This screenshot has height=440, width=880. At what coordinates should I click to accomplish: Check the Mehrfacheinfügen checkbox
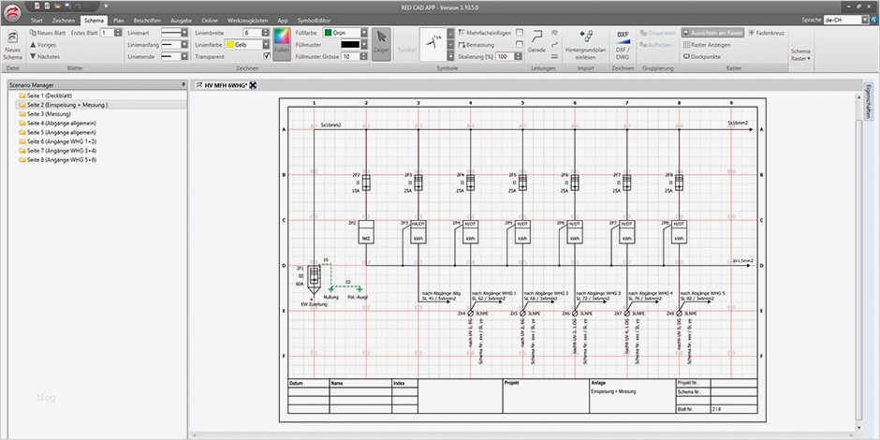[x=520, y=33]
